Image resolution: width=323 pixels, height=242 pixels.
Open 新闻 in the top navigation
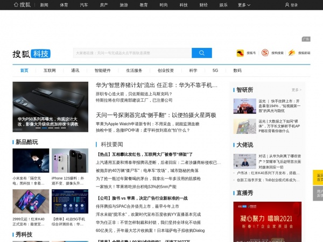click(44, 5)
